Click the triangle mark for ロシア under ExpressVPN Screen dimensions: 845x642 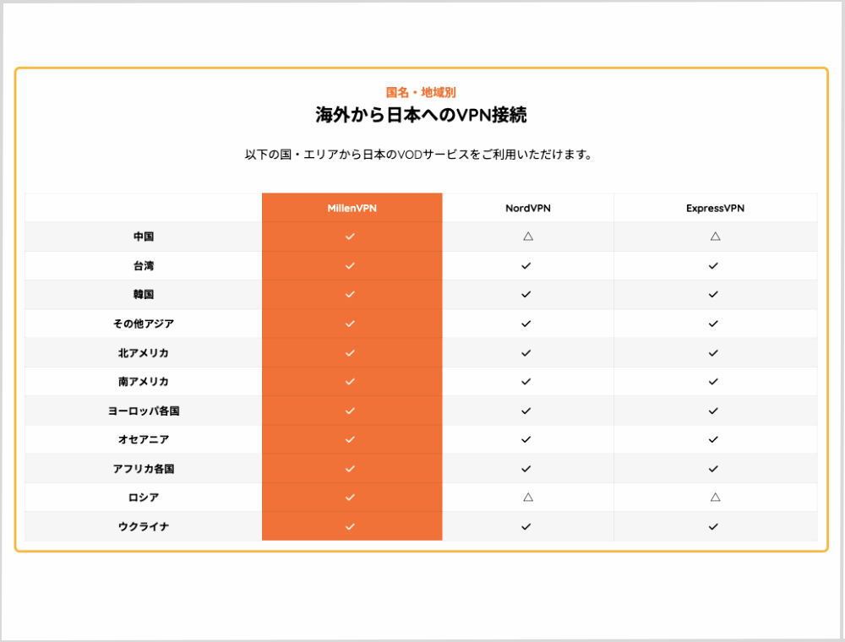pos(712,498)
